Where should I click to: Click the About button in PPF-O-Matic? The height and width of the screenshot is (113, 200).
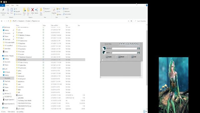[x=121, y=57]
